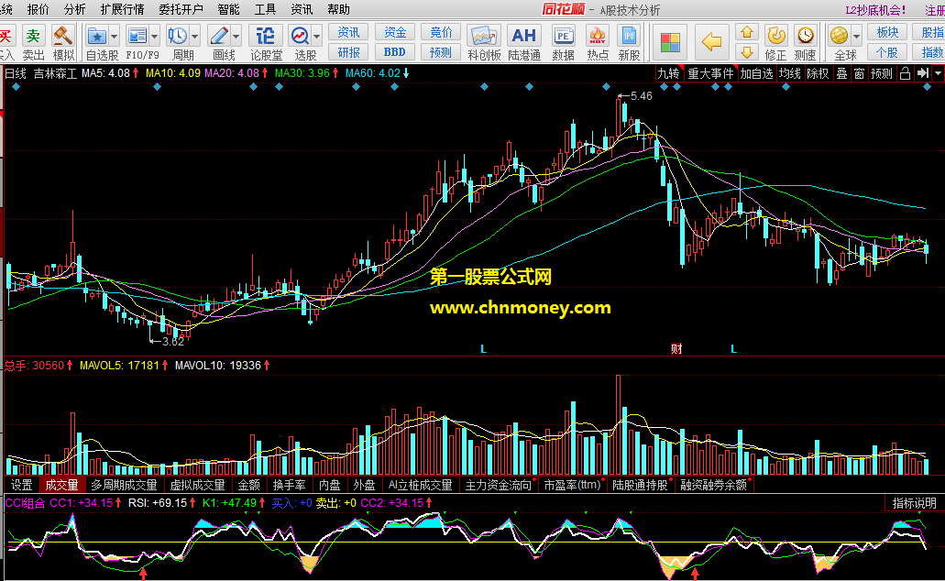The image size is (945, 581).
Task: Click the 周期 period clock icon
Action: click(178, 36)
